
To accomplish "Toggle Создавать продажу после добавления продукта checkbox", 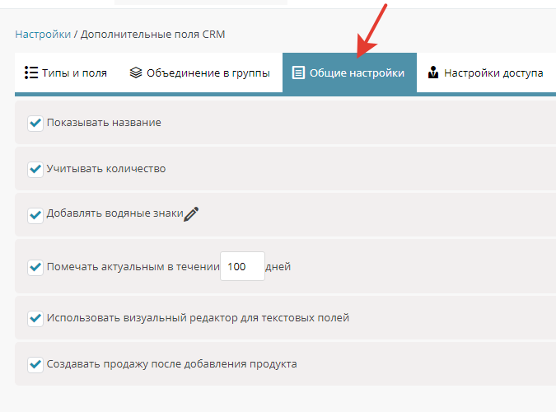I will click(x=35, y=364).
